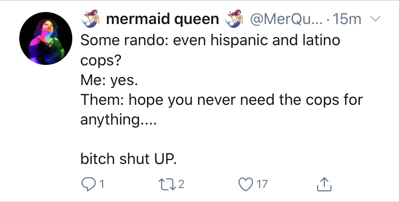The height and width of the screenshot is (202, 399).
Task: Click the "bitch shut UP." text
Action: 129,159
